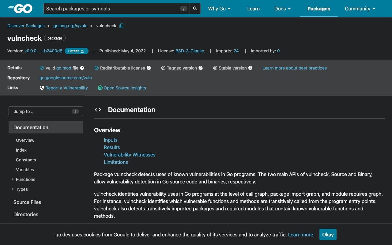Click the Valid go.mod checkmark icon
Viewport: 392px width, 245px height.
(x=42, y=68)
